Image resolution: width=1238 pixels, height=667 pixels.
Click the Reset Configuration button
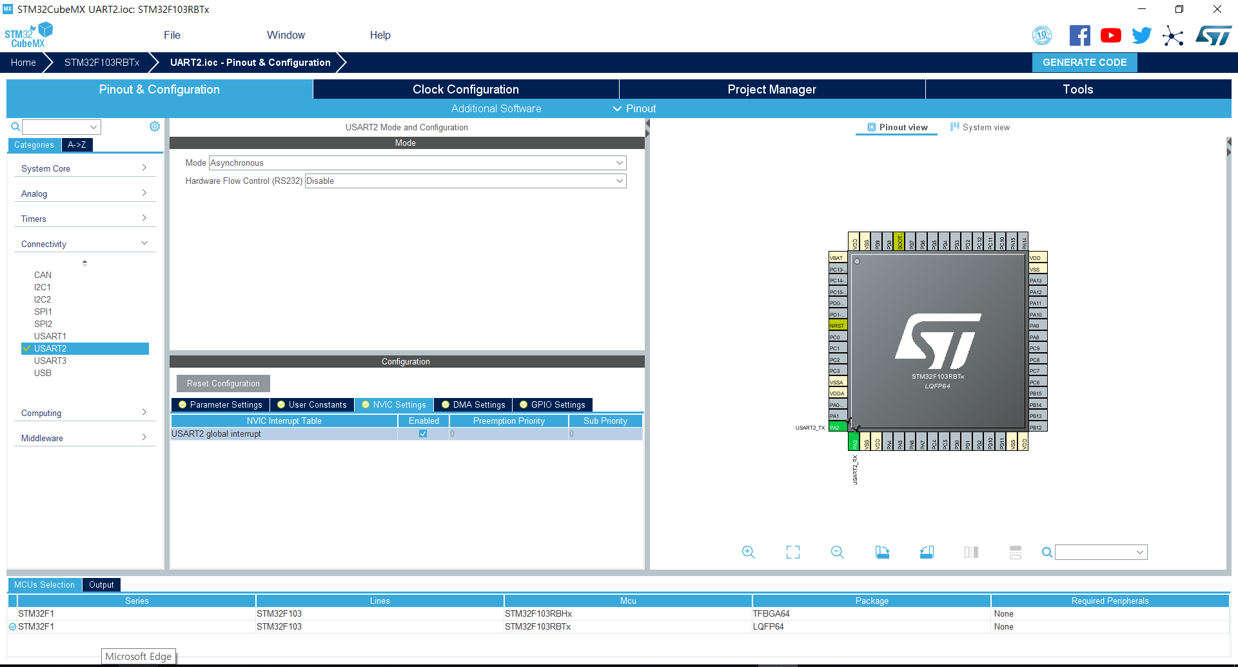(x=223, y=383)
